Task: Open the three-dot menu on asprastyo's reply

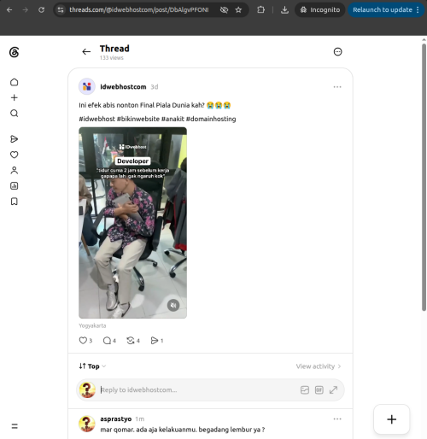Action: click(337, 419)
